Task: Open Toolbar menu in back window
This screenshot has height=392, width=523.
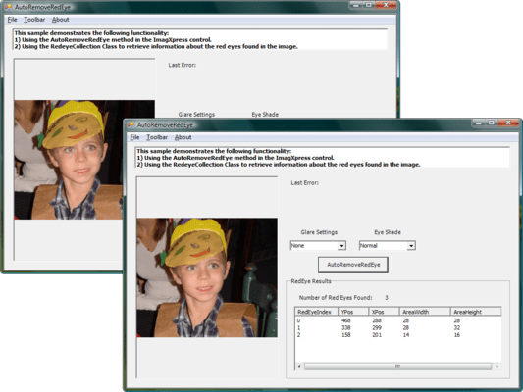Action: [34, 20]
